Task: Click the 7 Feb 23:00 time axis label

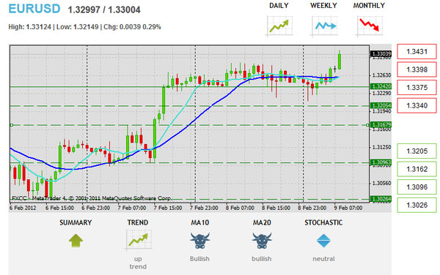Action: coord(204,208)
